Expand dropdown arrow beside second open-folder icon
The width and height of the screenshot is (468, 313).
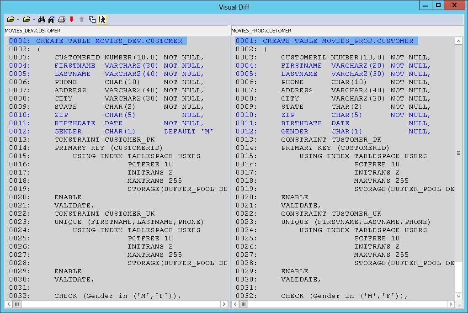(x=34, y=20)
